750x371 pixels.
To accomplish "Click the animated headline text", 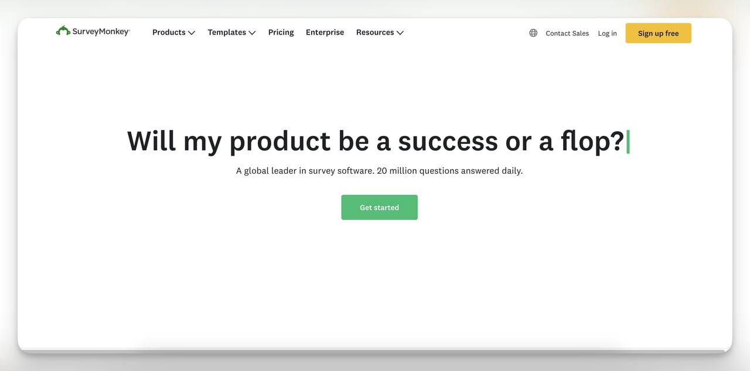I will pos(375,140).
